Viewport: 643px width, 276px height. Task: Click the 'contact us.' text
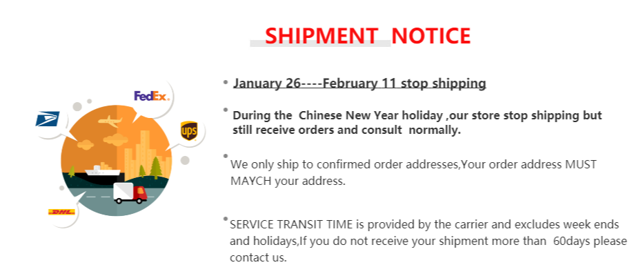(258, 257)
